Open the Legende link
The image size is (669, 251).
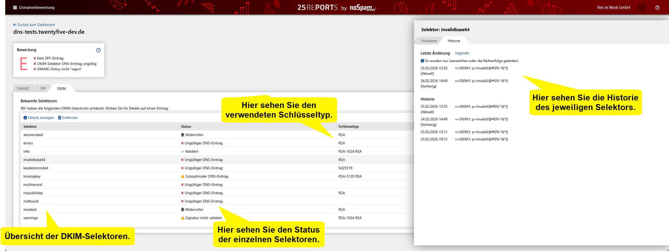point(462,53)
